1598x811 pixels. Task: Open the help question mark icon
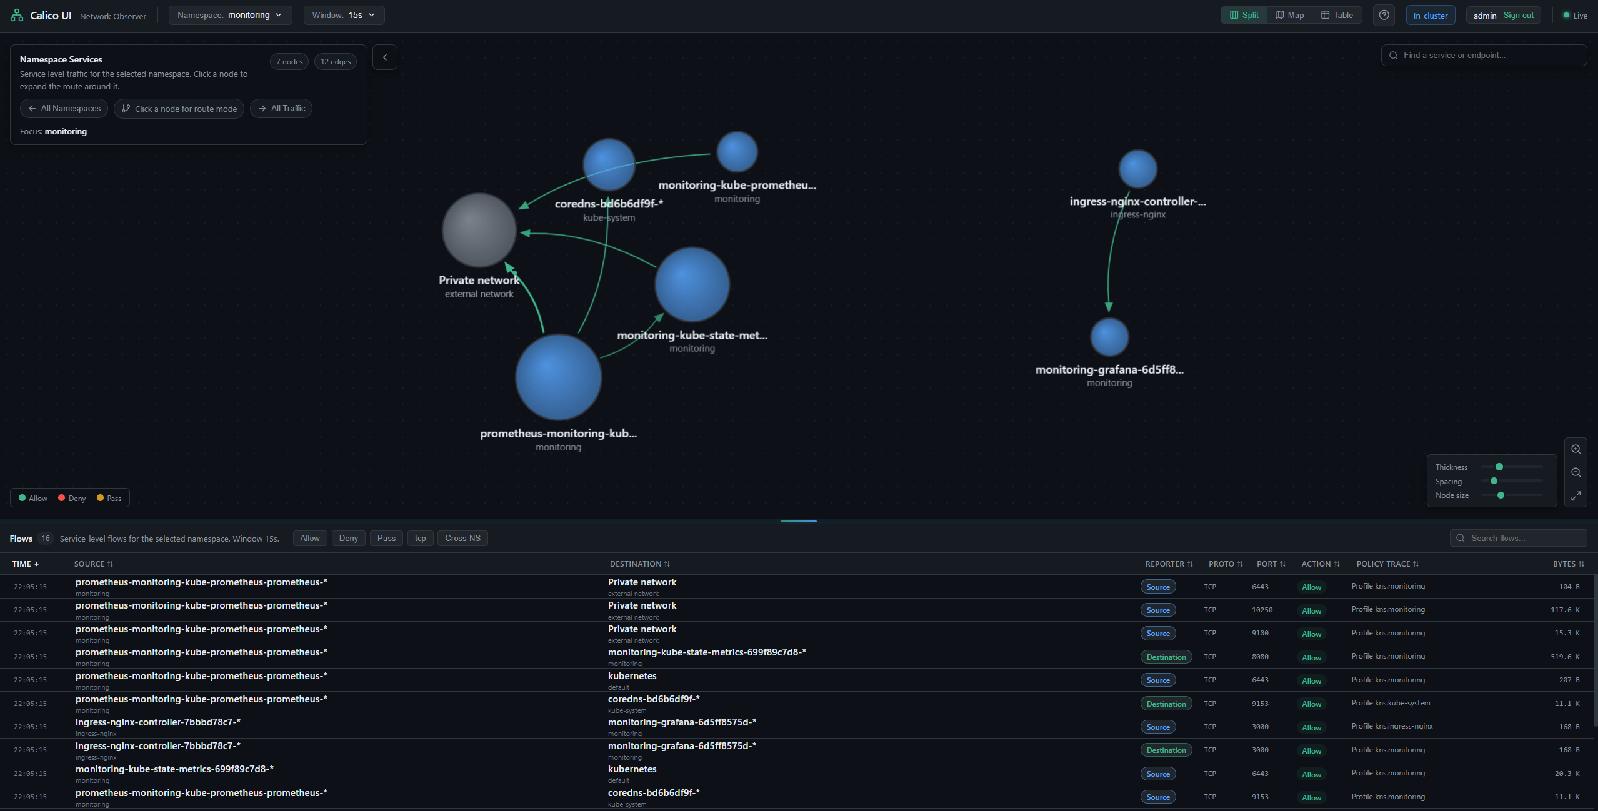[x=1384, y=15]
